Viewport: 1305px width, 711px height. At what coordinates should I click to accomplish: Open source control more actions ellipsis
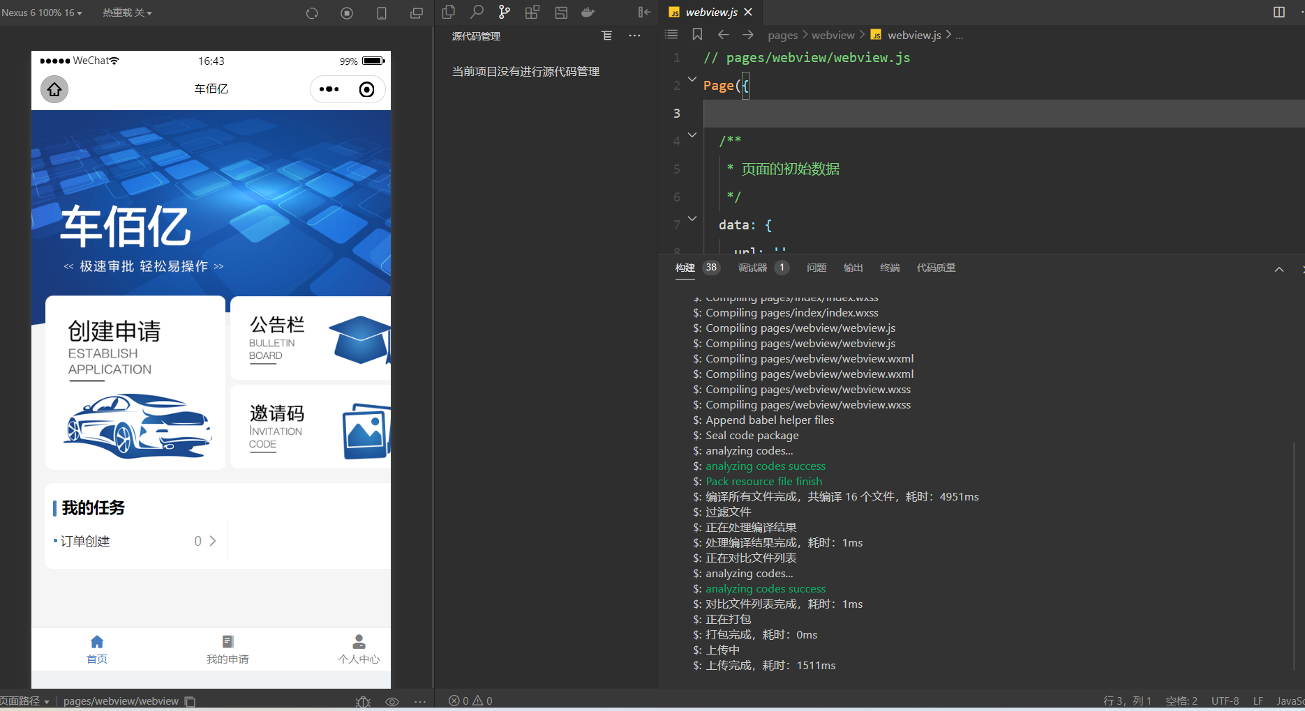634,36
